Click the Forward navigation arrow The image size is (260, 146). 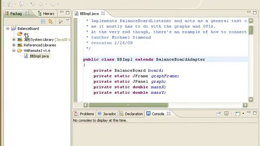(x=52, y=4)
